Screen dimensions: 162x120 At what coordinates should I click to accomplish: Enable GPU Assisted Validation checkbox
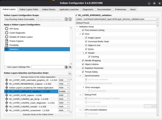(83, 110)
